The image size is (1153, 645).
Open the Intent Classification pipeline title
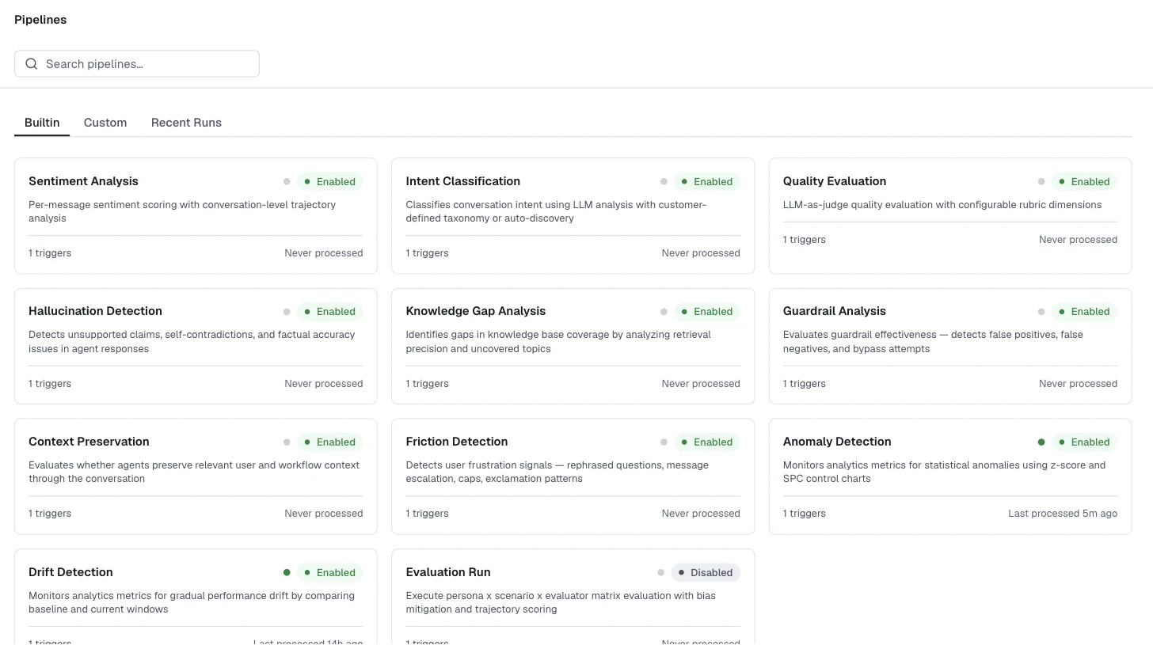tap(462, 181)
